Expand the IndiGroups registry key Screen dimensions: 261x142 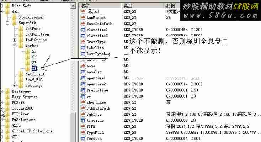tap(15, 40)
